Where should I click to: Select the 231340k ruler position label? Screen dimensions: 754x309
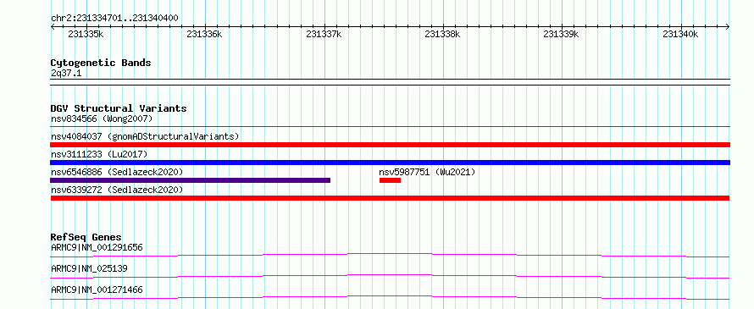680,34
